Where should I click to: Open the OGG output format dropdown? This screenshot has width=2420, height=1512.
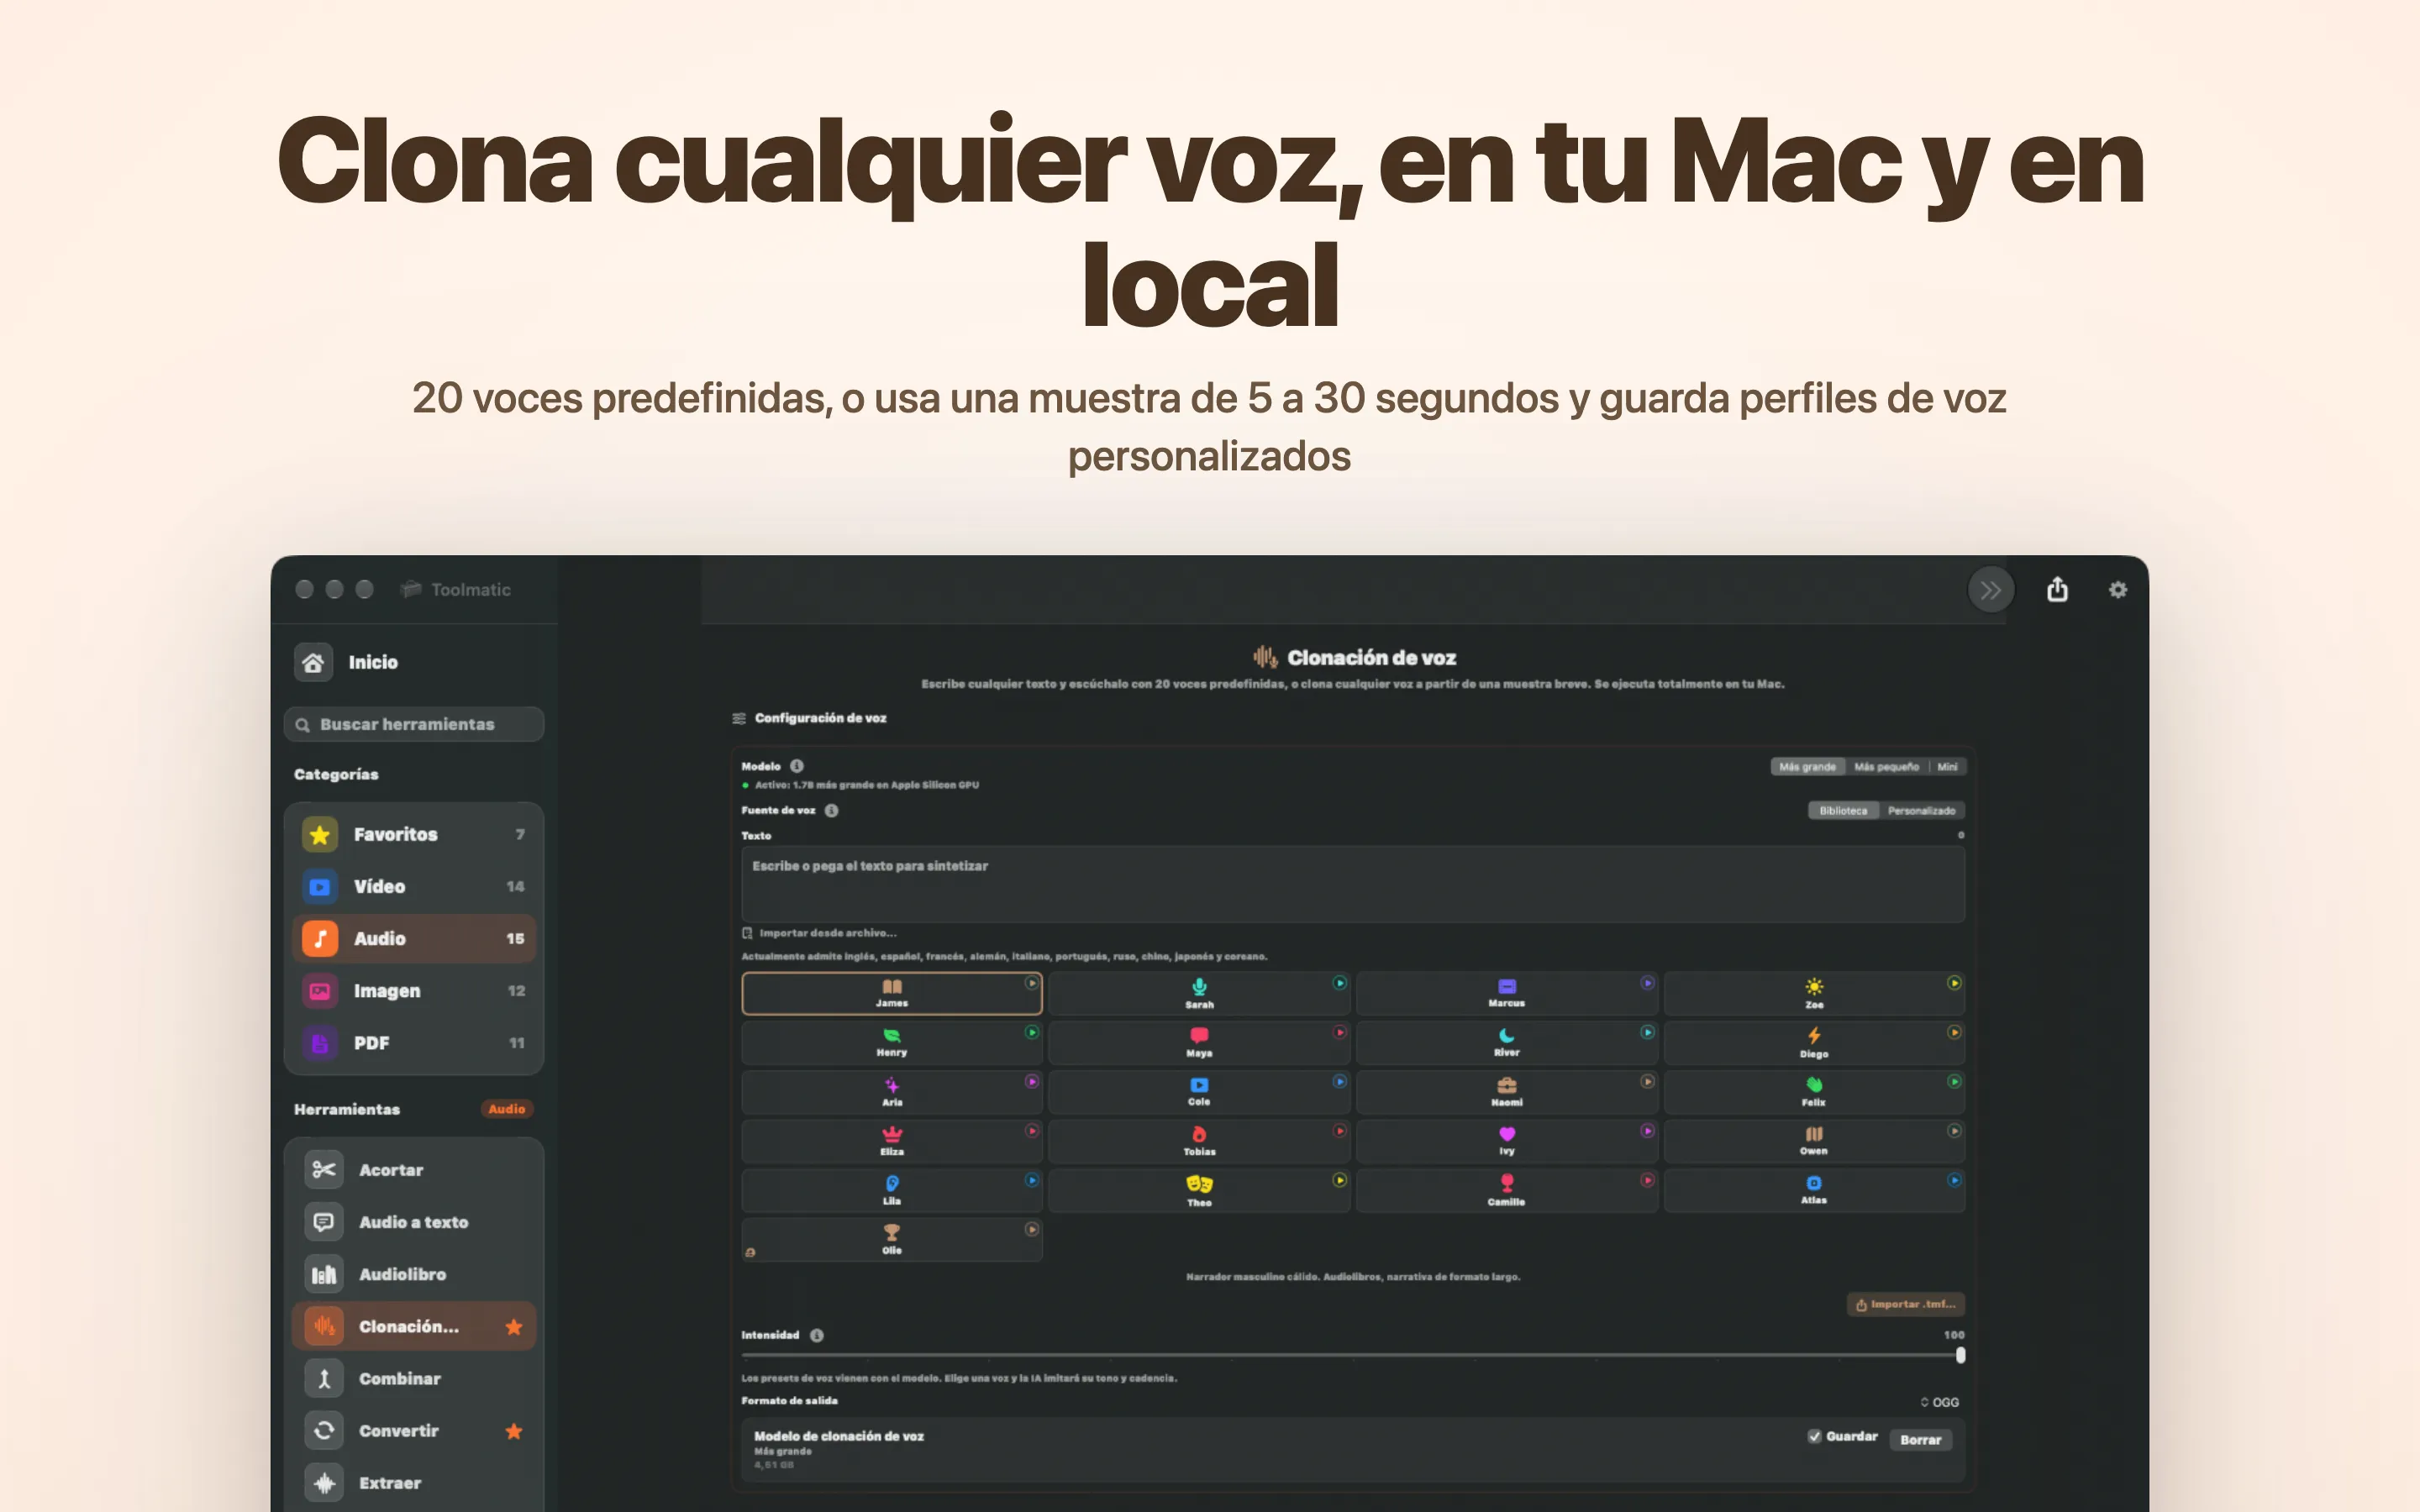click(1939, 1402)
